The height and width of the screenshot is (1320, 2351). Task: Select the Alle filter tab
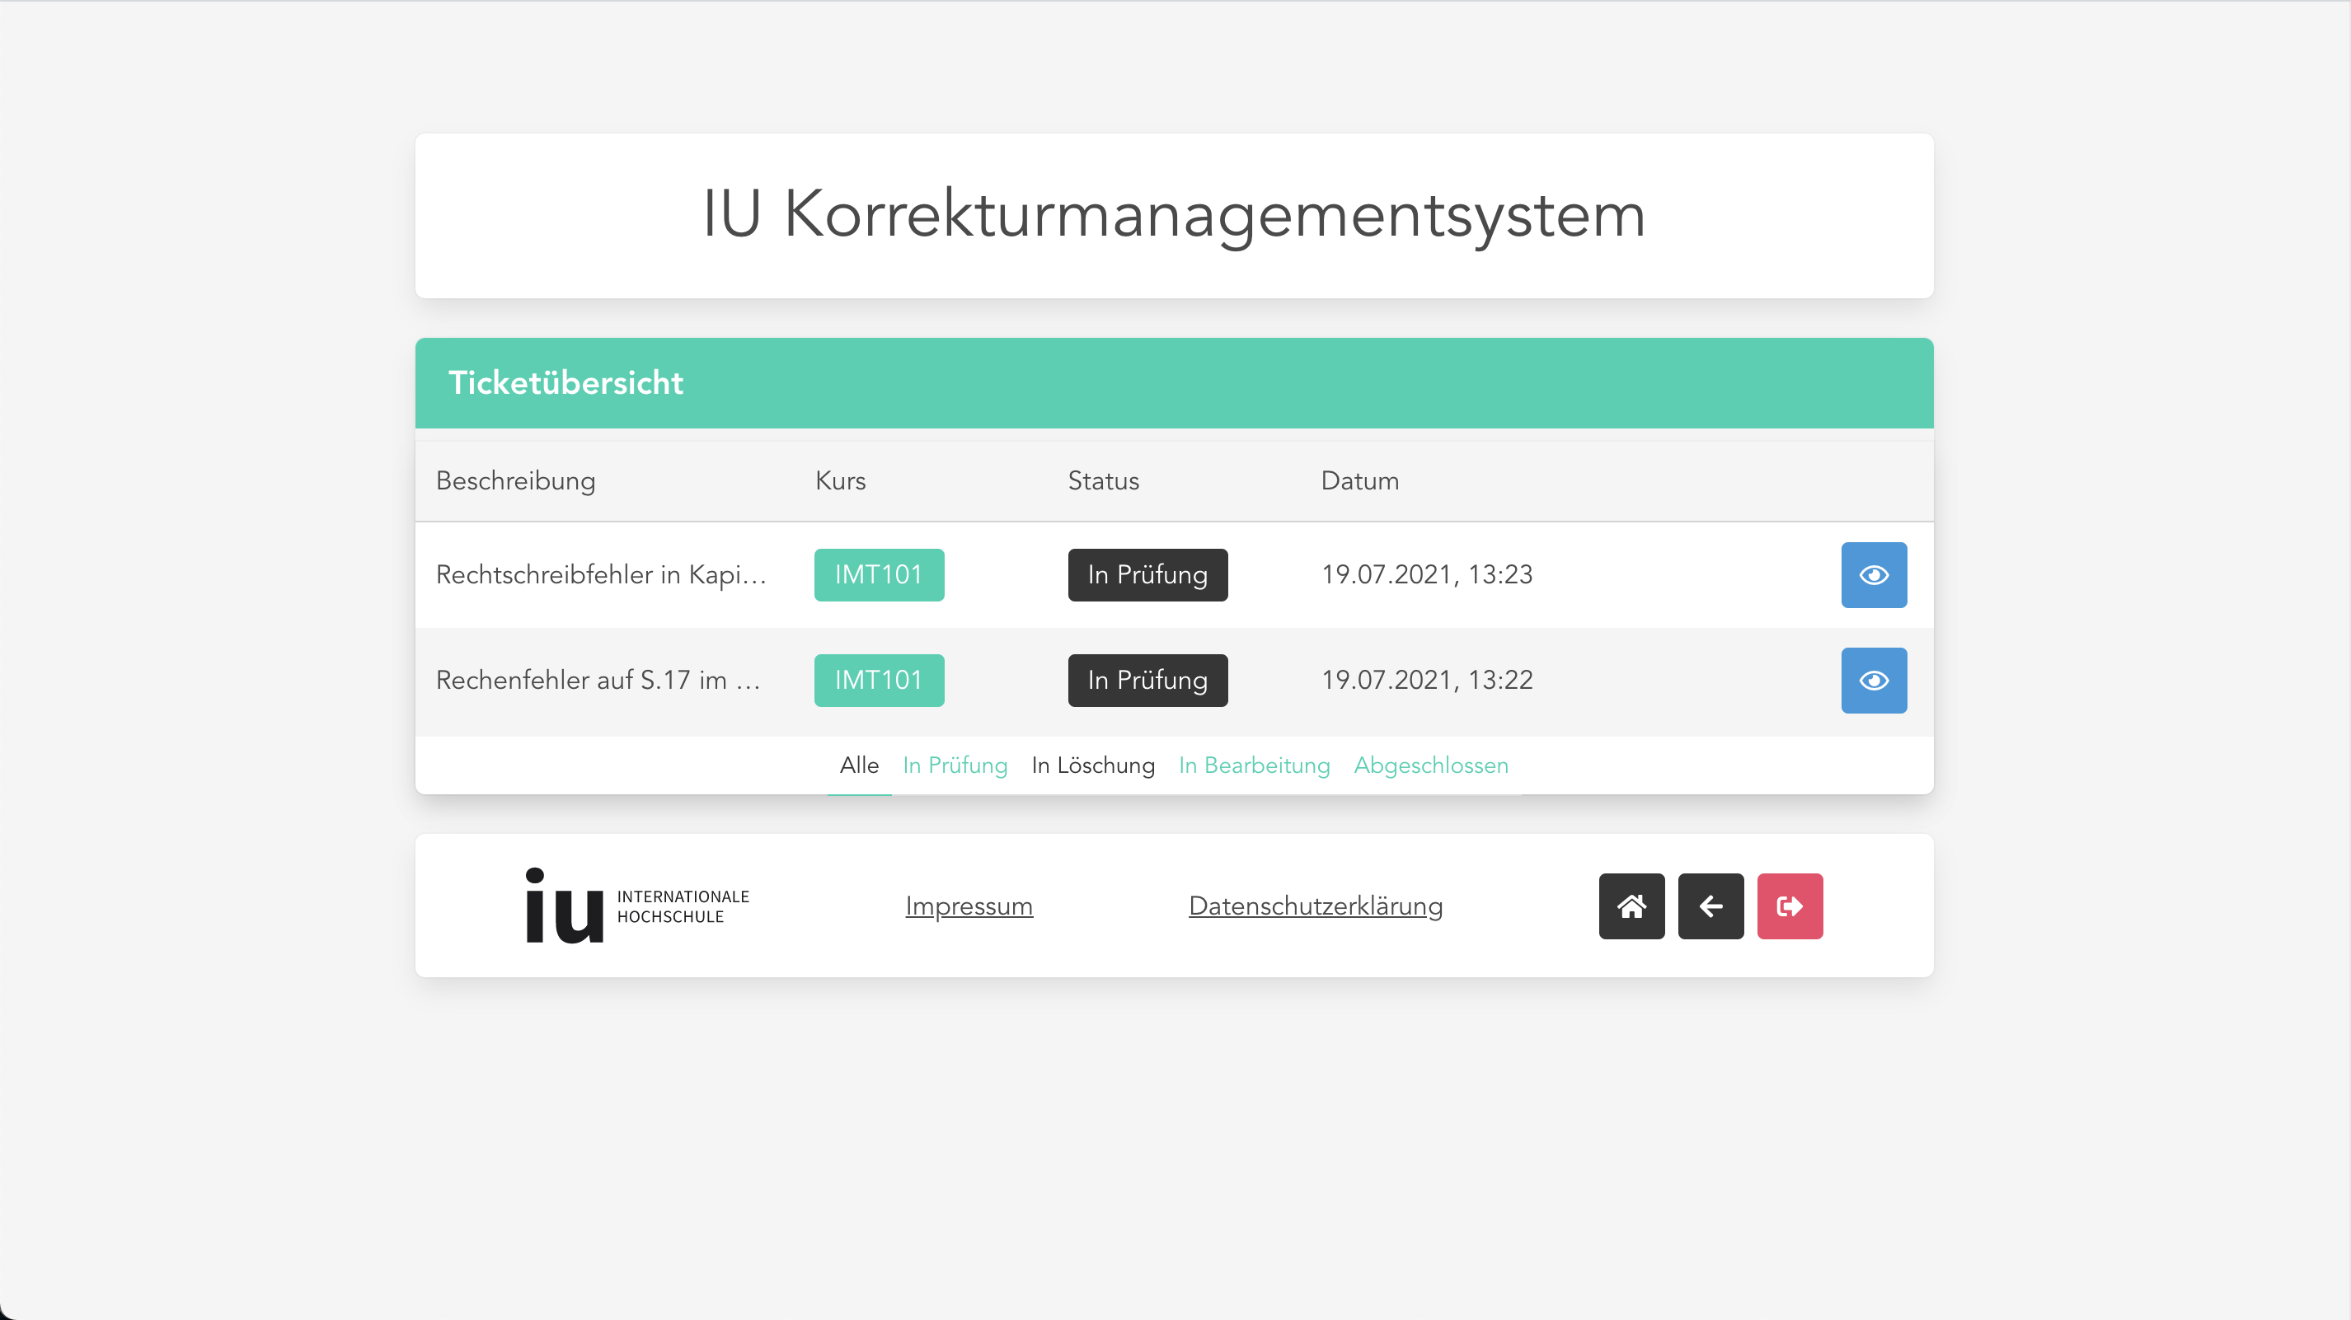click(858, 765)
